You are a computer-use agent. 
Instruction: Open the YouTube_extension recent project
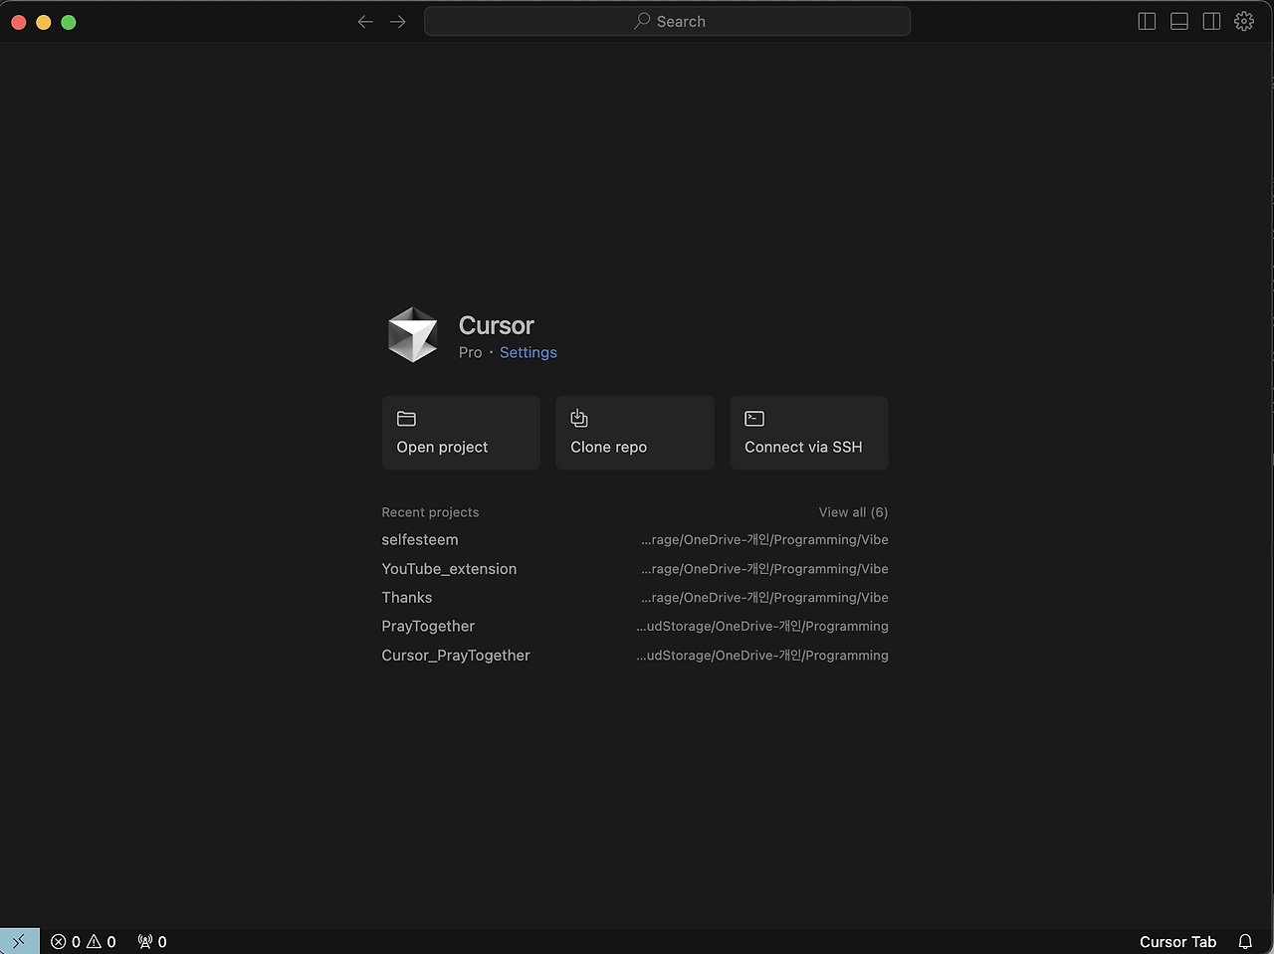[635, 569]
